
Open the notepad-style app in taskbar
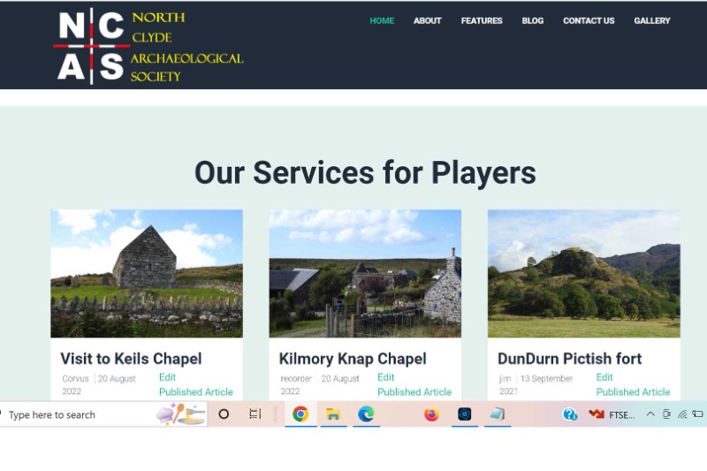tap(498, 414)
